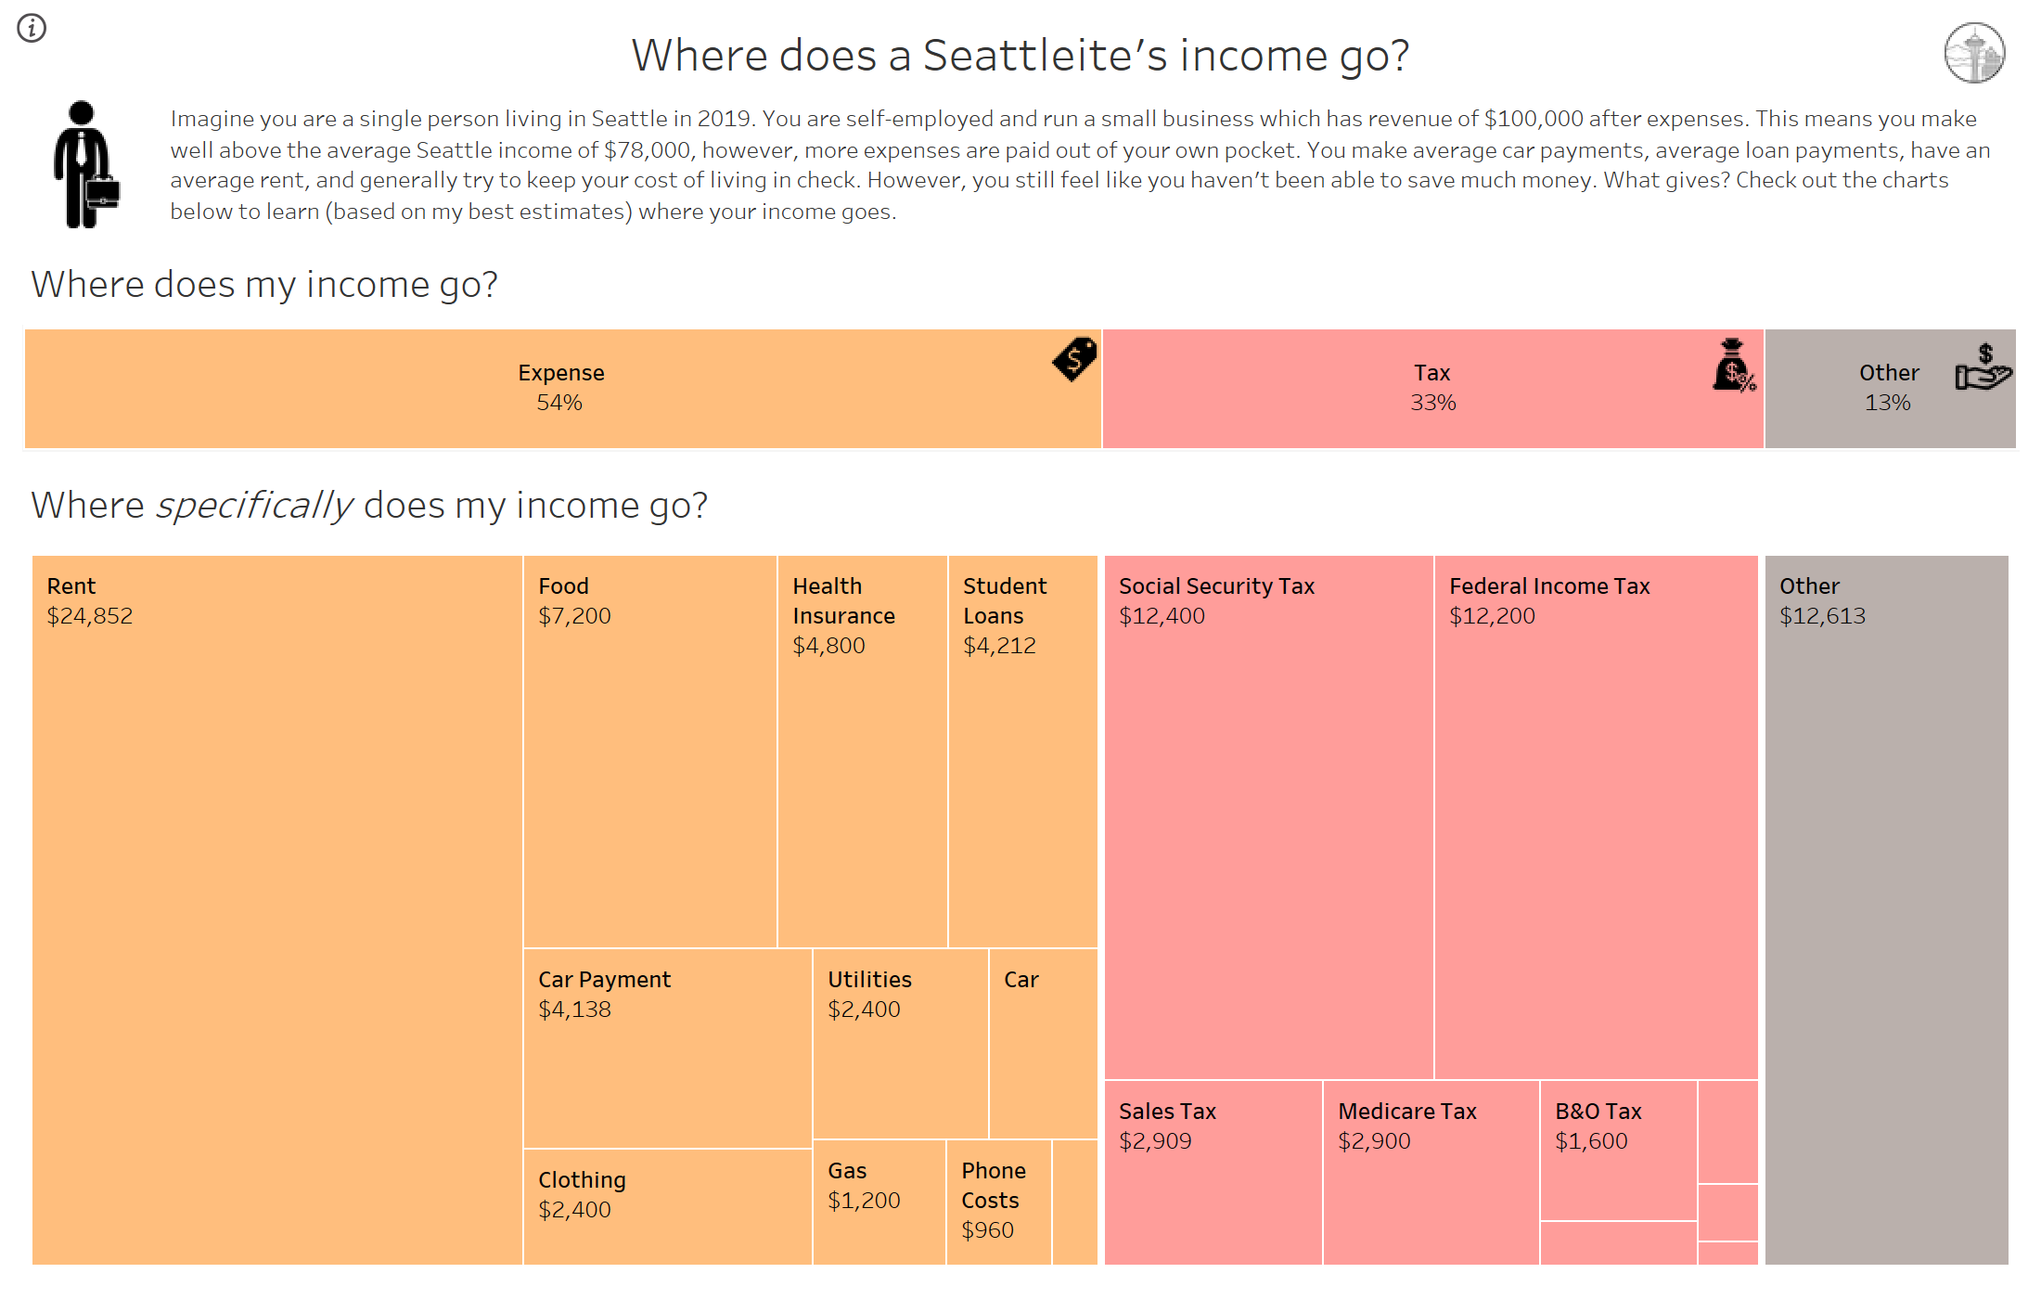Click the Social Security Tax block
Viewport: 2041px width, 1299px height.
[x=1269, y=817]
